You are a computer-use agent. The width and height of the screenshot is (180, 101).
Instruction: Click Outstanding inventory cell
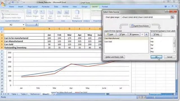pos(24,47)
